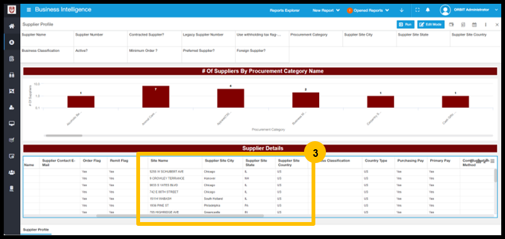Open the hamburger menu beside Business Intelligence

(29, 10)
